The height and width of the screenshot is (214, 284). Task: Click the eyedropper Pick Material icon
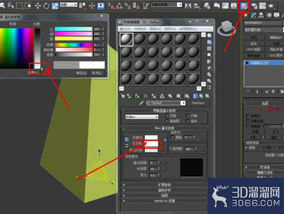tap(141, 103)
